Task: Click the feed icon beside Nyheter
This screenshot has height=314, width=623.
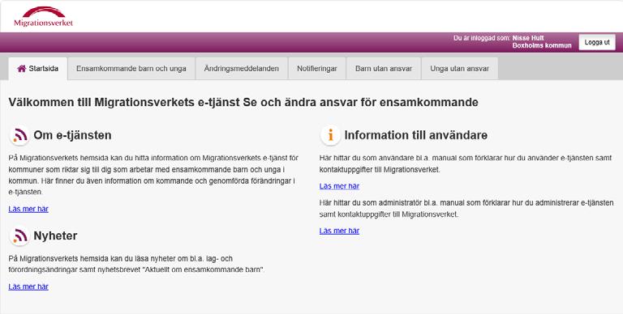Action: tap(19, 235)
